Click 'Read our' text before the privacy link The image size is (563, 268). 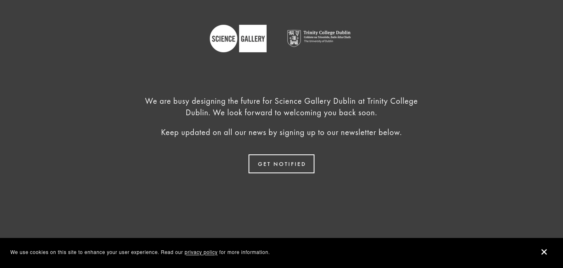point(172,252)
